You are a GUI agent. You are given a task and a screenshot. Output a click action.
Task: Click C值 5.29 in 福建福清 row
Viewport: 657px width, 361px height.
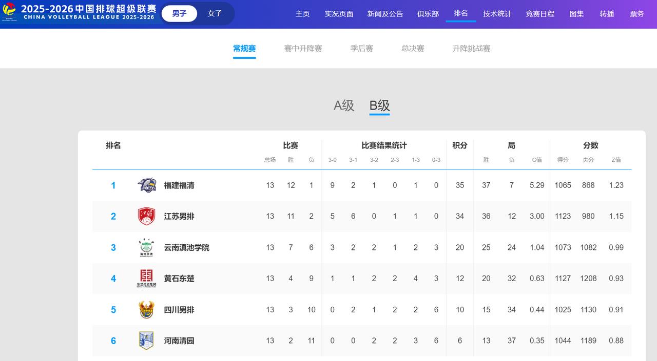click(x=537, y=185)
